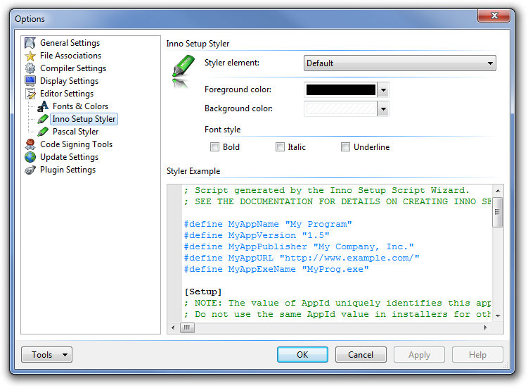528x388 pixels.
Task: Click the File Associations star icon
Action: pos(30,56)
